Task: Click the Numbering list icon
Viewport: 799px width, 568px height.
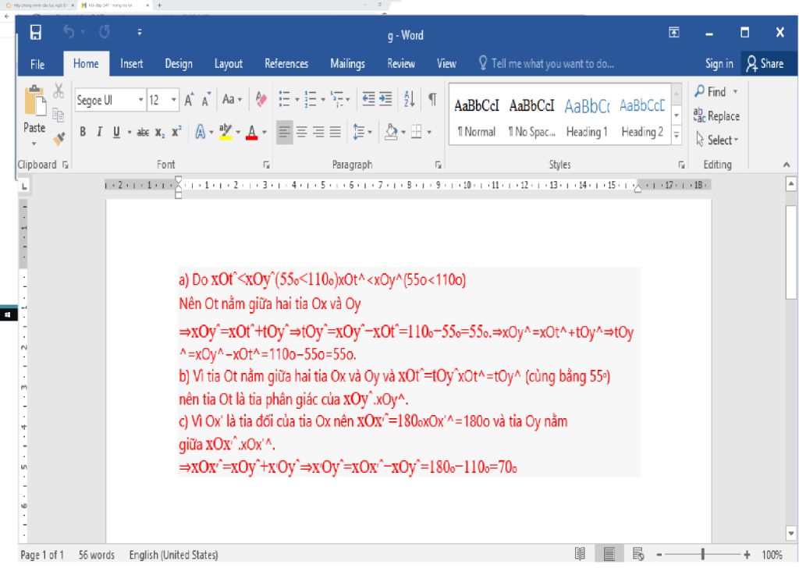Action: [x=311, y=99]
